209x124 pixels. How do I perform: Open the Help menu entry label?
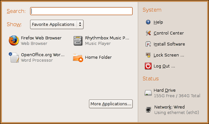coord(158,22)
